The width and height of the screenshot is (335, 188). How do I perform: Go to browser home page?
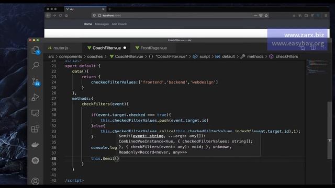(x=66, y=15)
